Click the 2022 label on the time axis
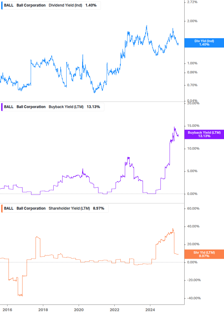Screen dimensions: 224x314 (x=115, y=310)
